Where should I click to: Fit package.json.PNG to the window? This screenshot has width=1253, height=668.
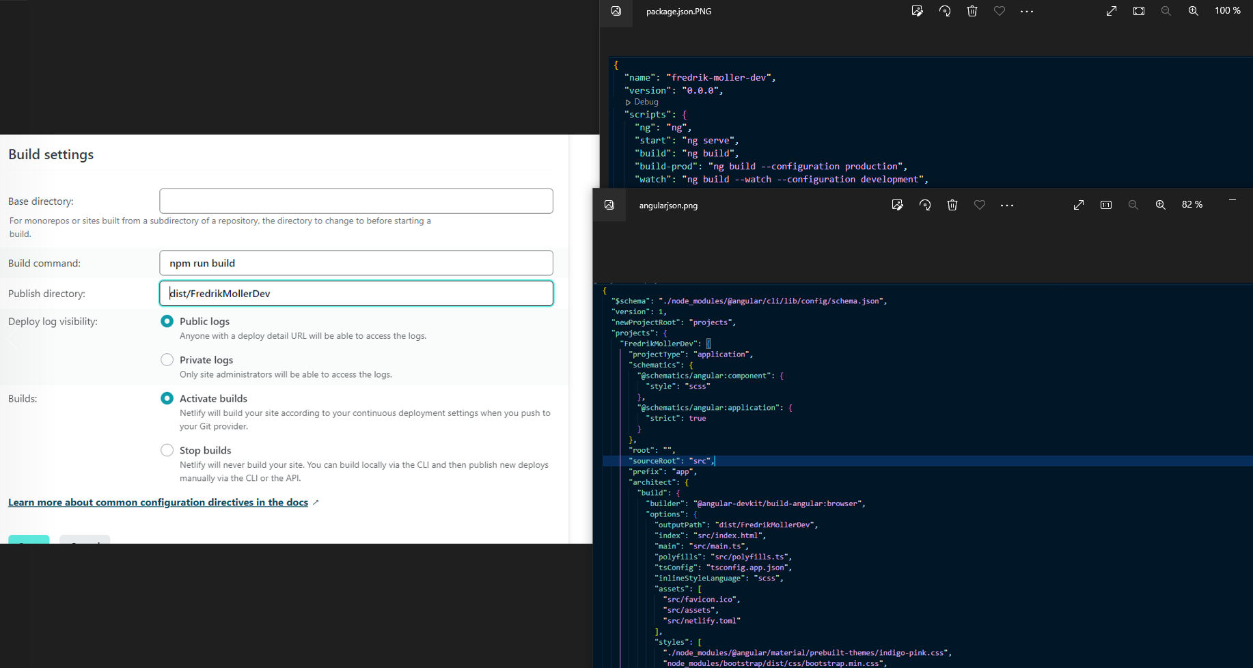pyautogui.click(x=1139, y=11)
